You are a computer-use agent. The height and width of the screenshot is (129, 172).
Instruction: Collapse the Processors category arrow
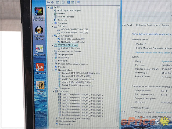pyautogui.click(x=53, y=91)
